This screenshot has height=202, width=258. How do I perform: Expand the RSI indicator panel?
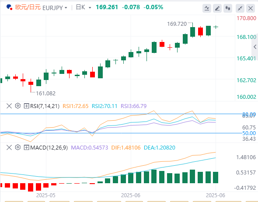coord(27,106)
